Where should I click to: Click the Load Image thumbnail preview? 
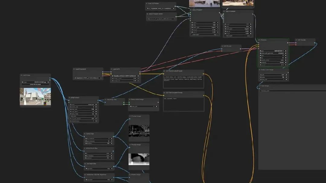pos(35,97)
